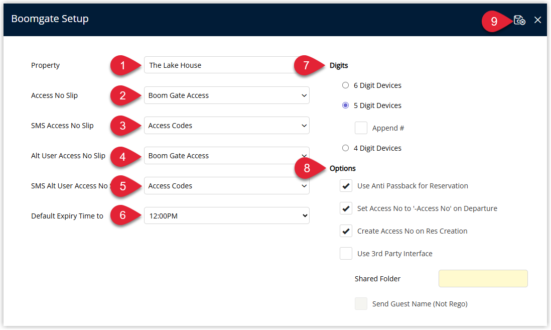Click the 'Alt User Access No Slip' label
This screenshot has height=330, width=551.
(x=68, y=156)
